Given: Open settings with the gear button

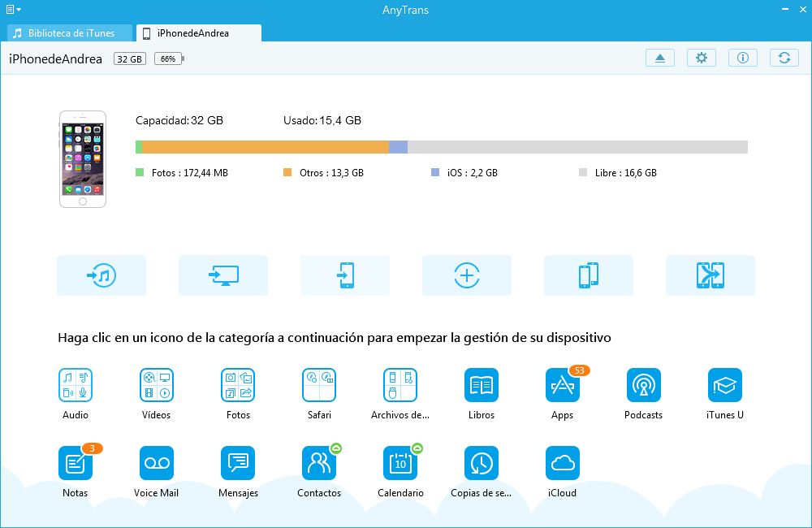Looking at the screenshot, I should click(x=702, y=58).
